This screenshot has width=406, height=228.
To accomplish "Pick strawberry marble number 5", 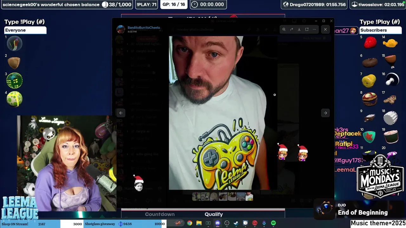I will pos(370,43).
